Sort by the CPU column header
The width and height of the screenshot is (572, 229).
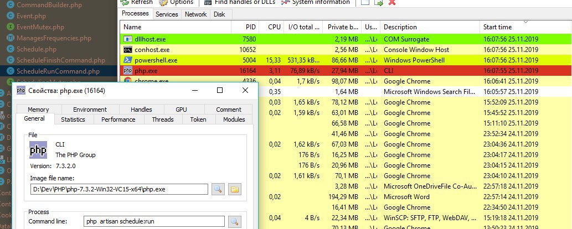tap(271, 27)
